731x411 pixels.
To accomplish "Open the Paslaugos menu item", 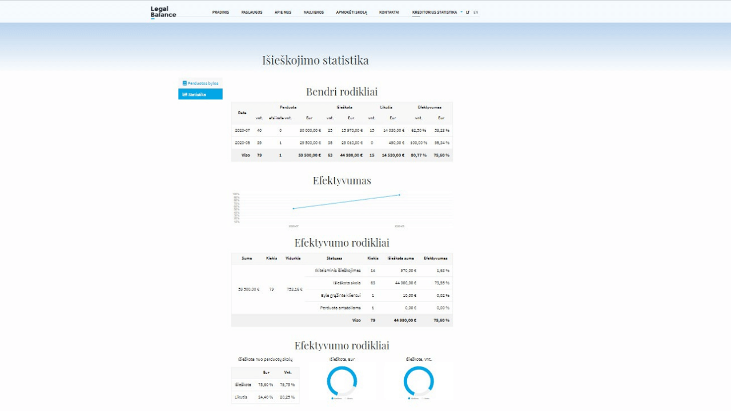I will [252, 12].
